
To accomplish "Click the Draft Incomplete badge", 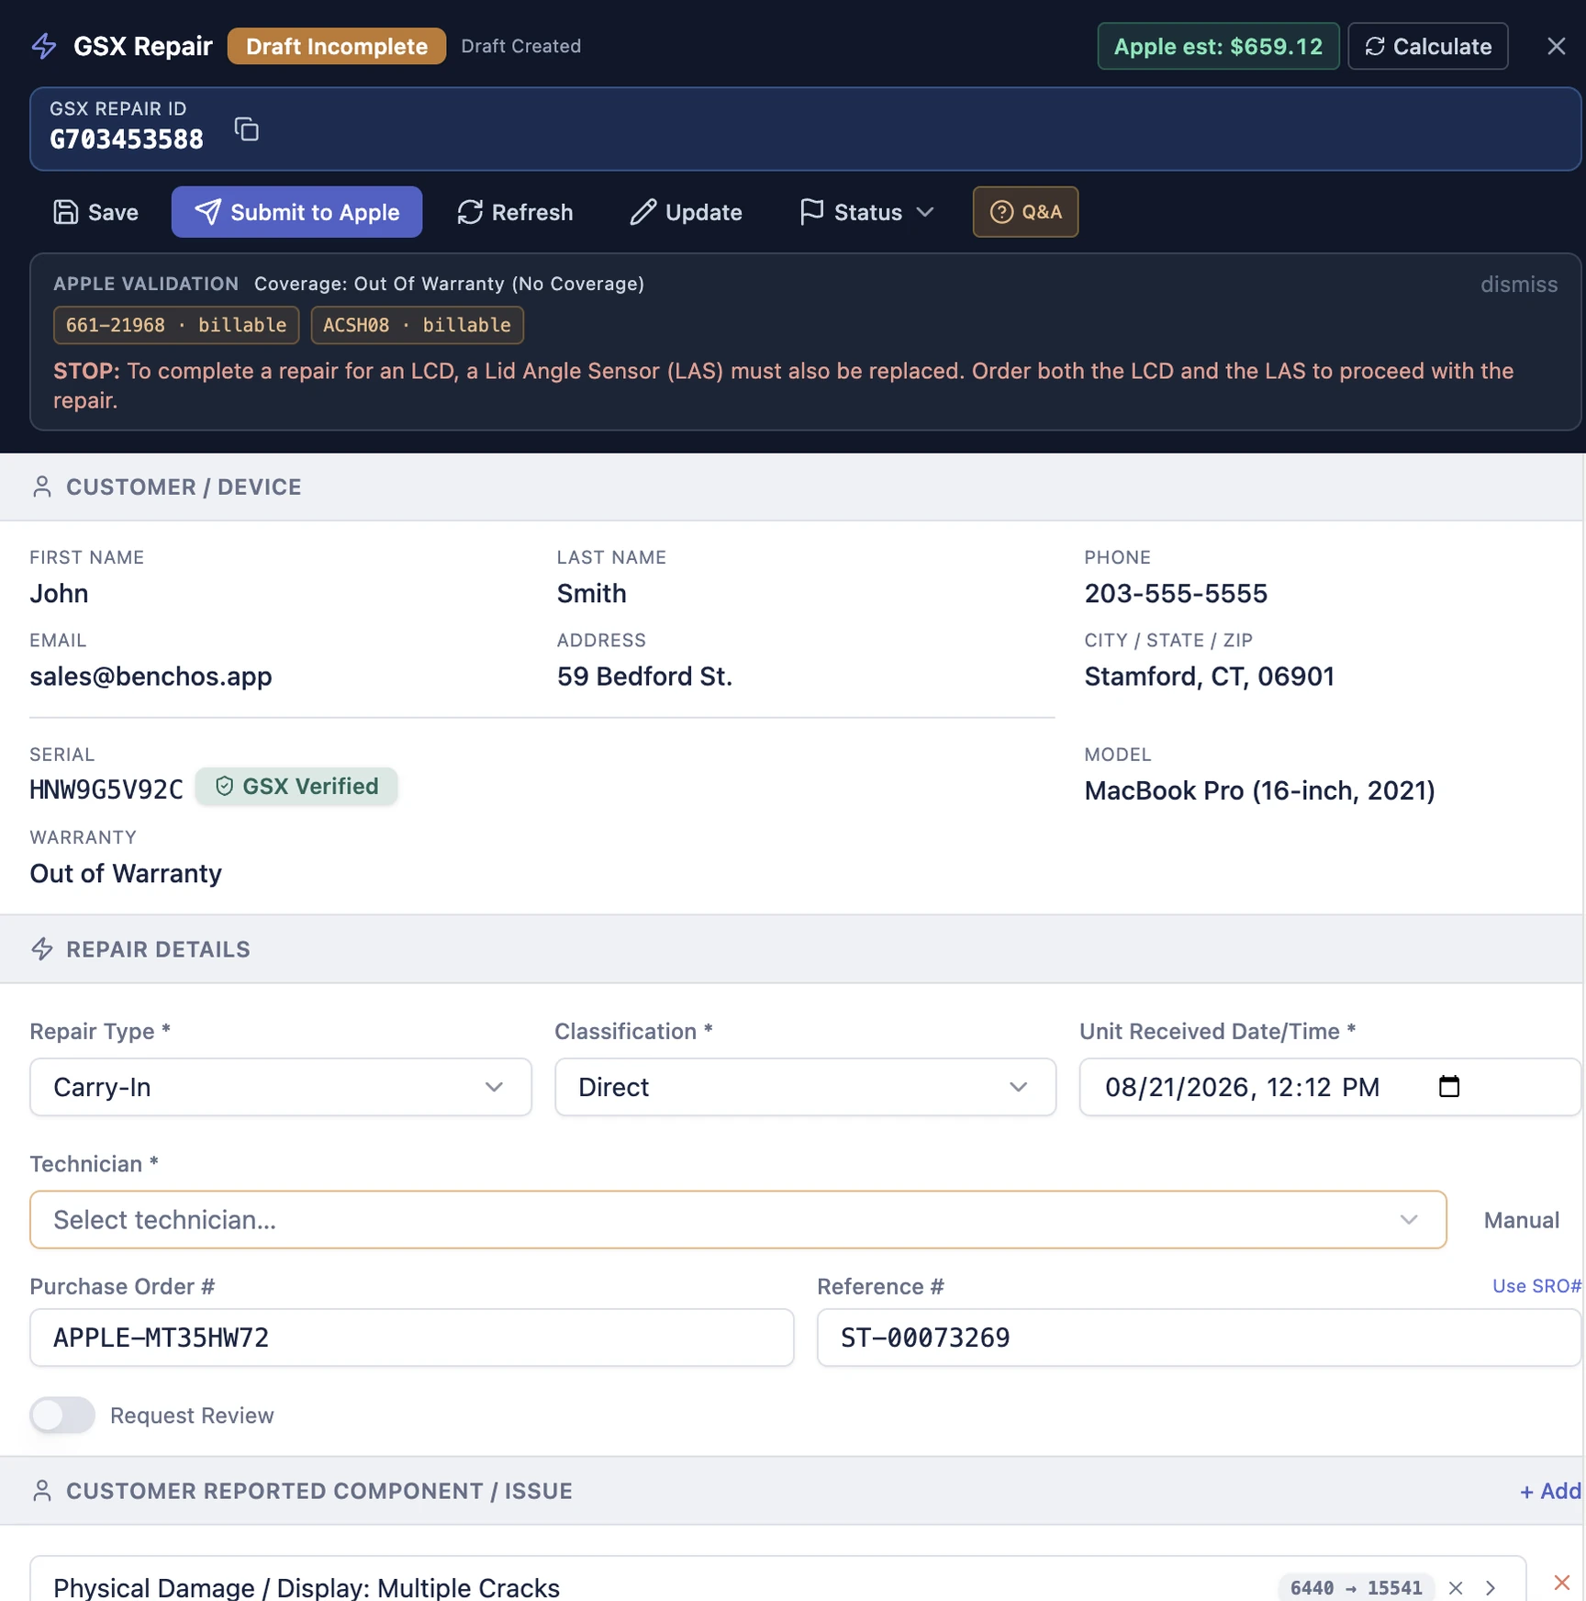I will point(337,46).
